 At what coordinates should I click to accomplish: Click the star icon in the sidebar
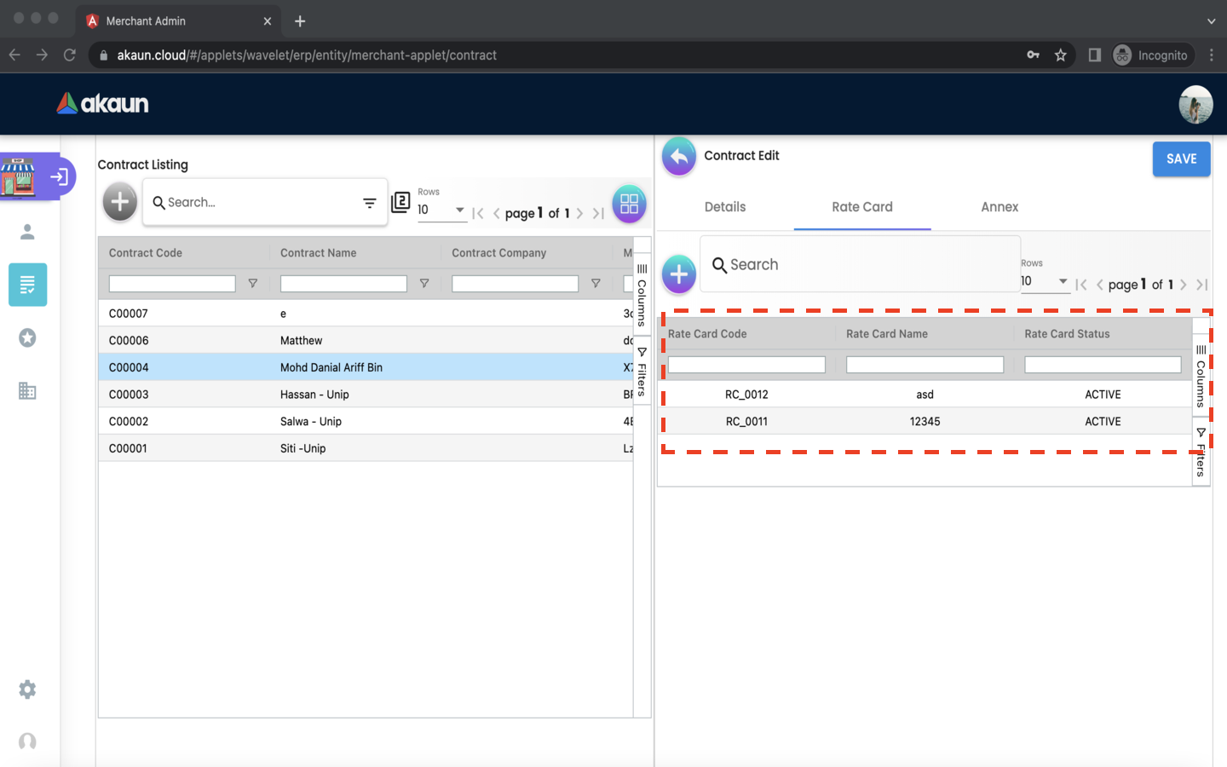click(27, 338)
